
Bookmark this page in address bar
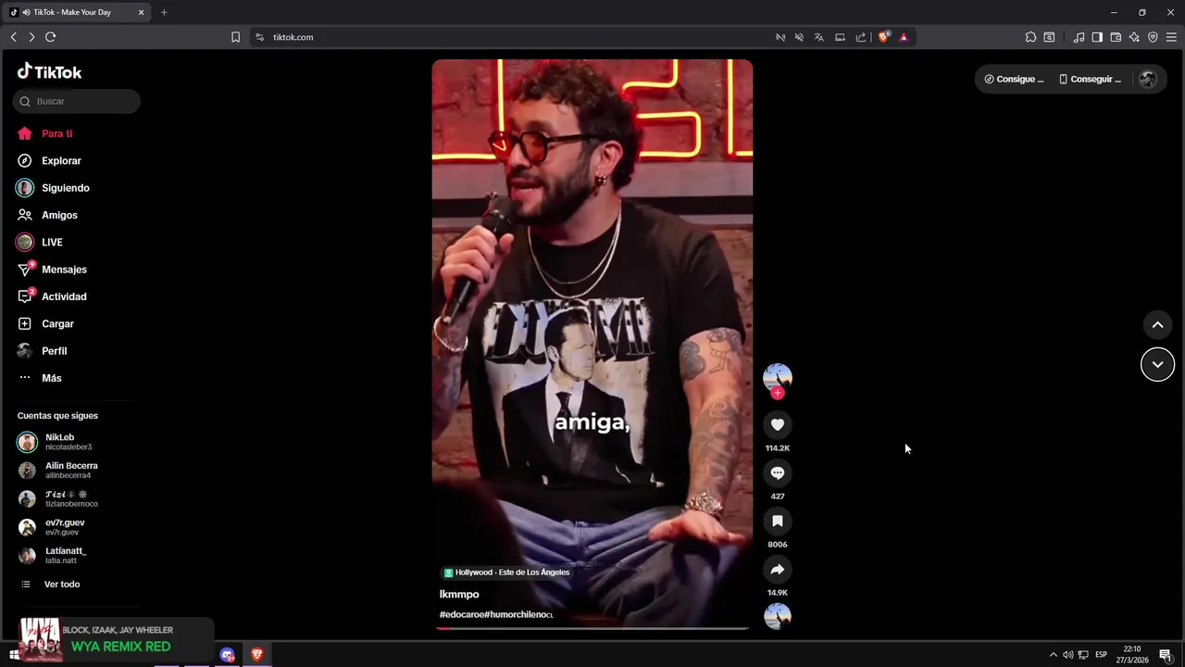[235, 37]
